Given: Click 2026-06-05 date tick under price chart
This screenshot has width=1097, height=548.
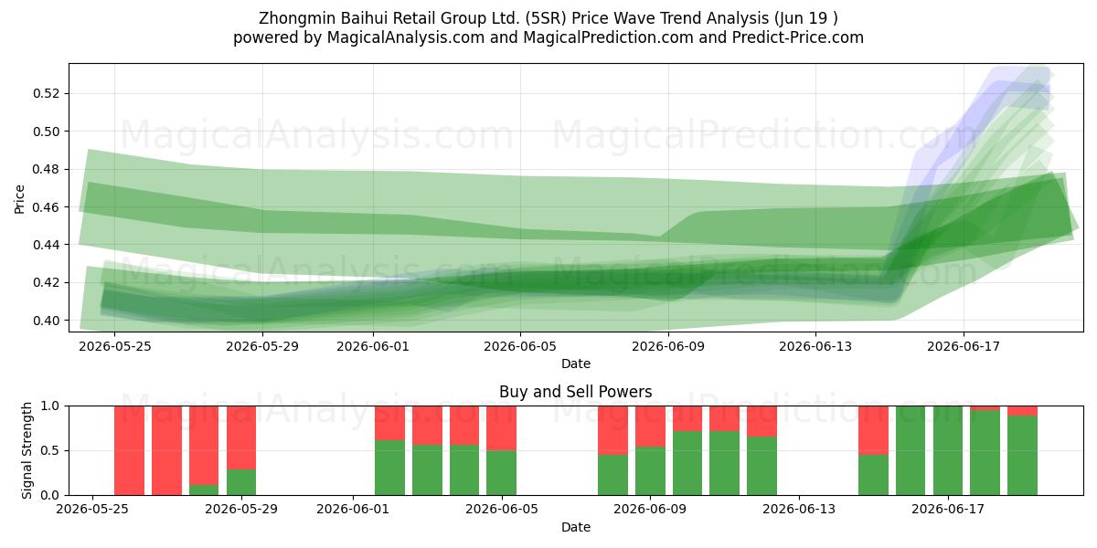Looking at the screenshot, I should tap(521, 346).
